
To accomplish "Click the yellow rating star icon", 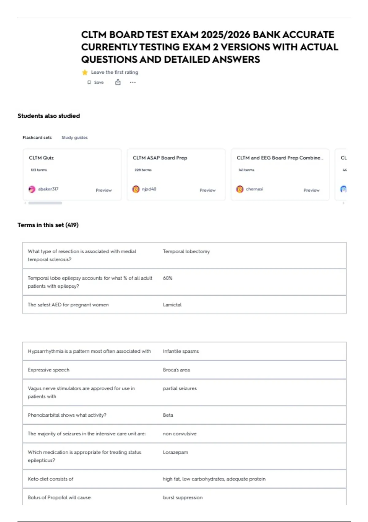I will [x=85, y=72].
